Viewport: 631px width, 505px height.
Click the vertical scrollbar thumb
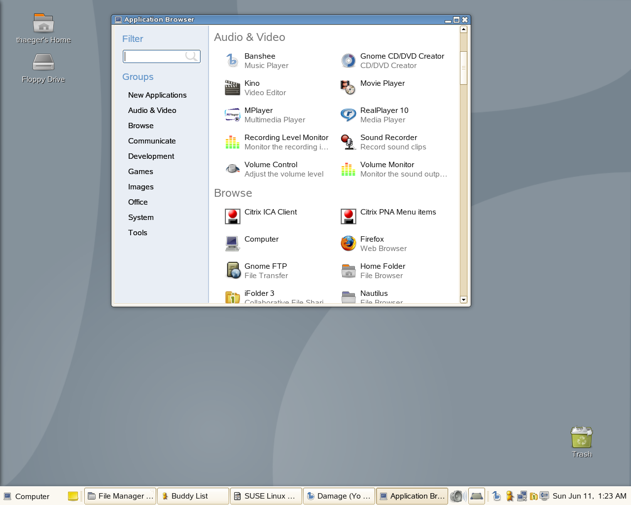click(x=463, y=68)
